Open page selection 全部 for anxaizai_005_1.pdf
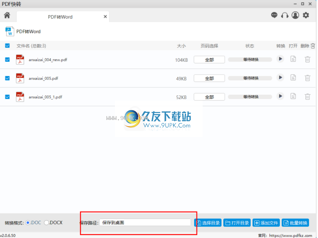The height and width of the screenshot is (238, 318). [209, 97]
